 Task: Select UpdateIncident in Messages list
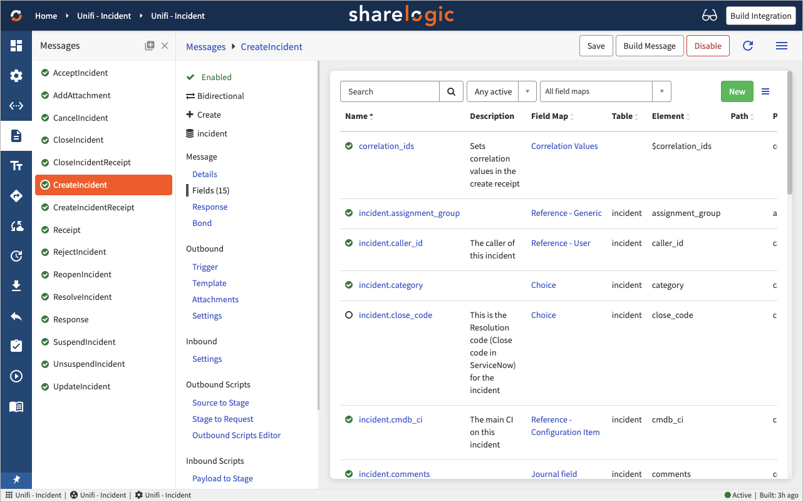81,386
